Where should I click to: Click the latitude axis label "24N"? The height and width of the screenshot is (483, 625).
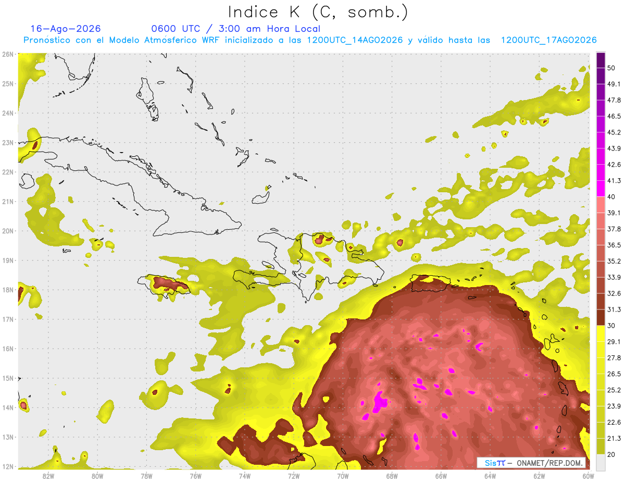point(7,113)
